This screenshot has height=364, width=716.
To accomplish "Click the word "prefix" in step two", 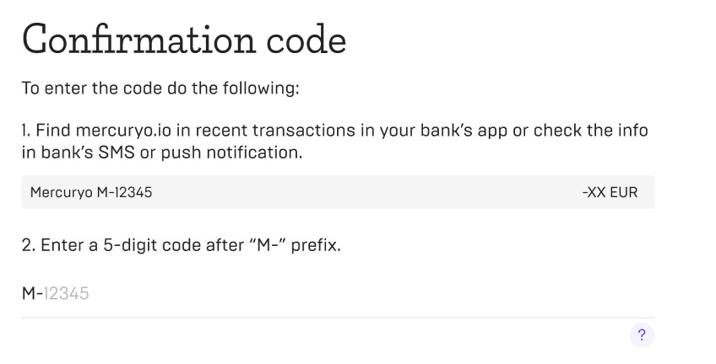I will point(314,245).
